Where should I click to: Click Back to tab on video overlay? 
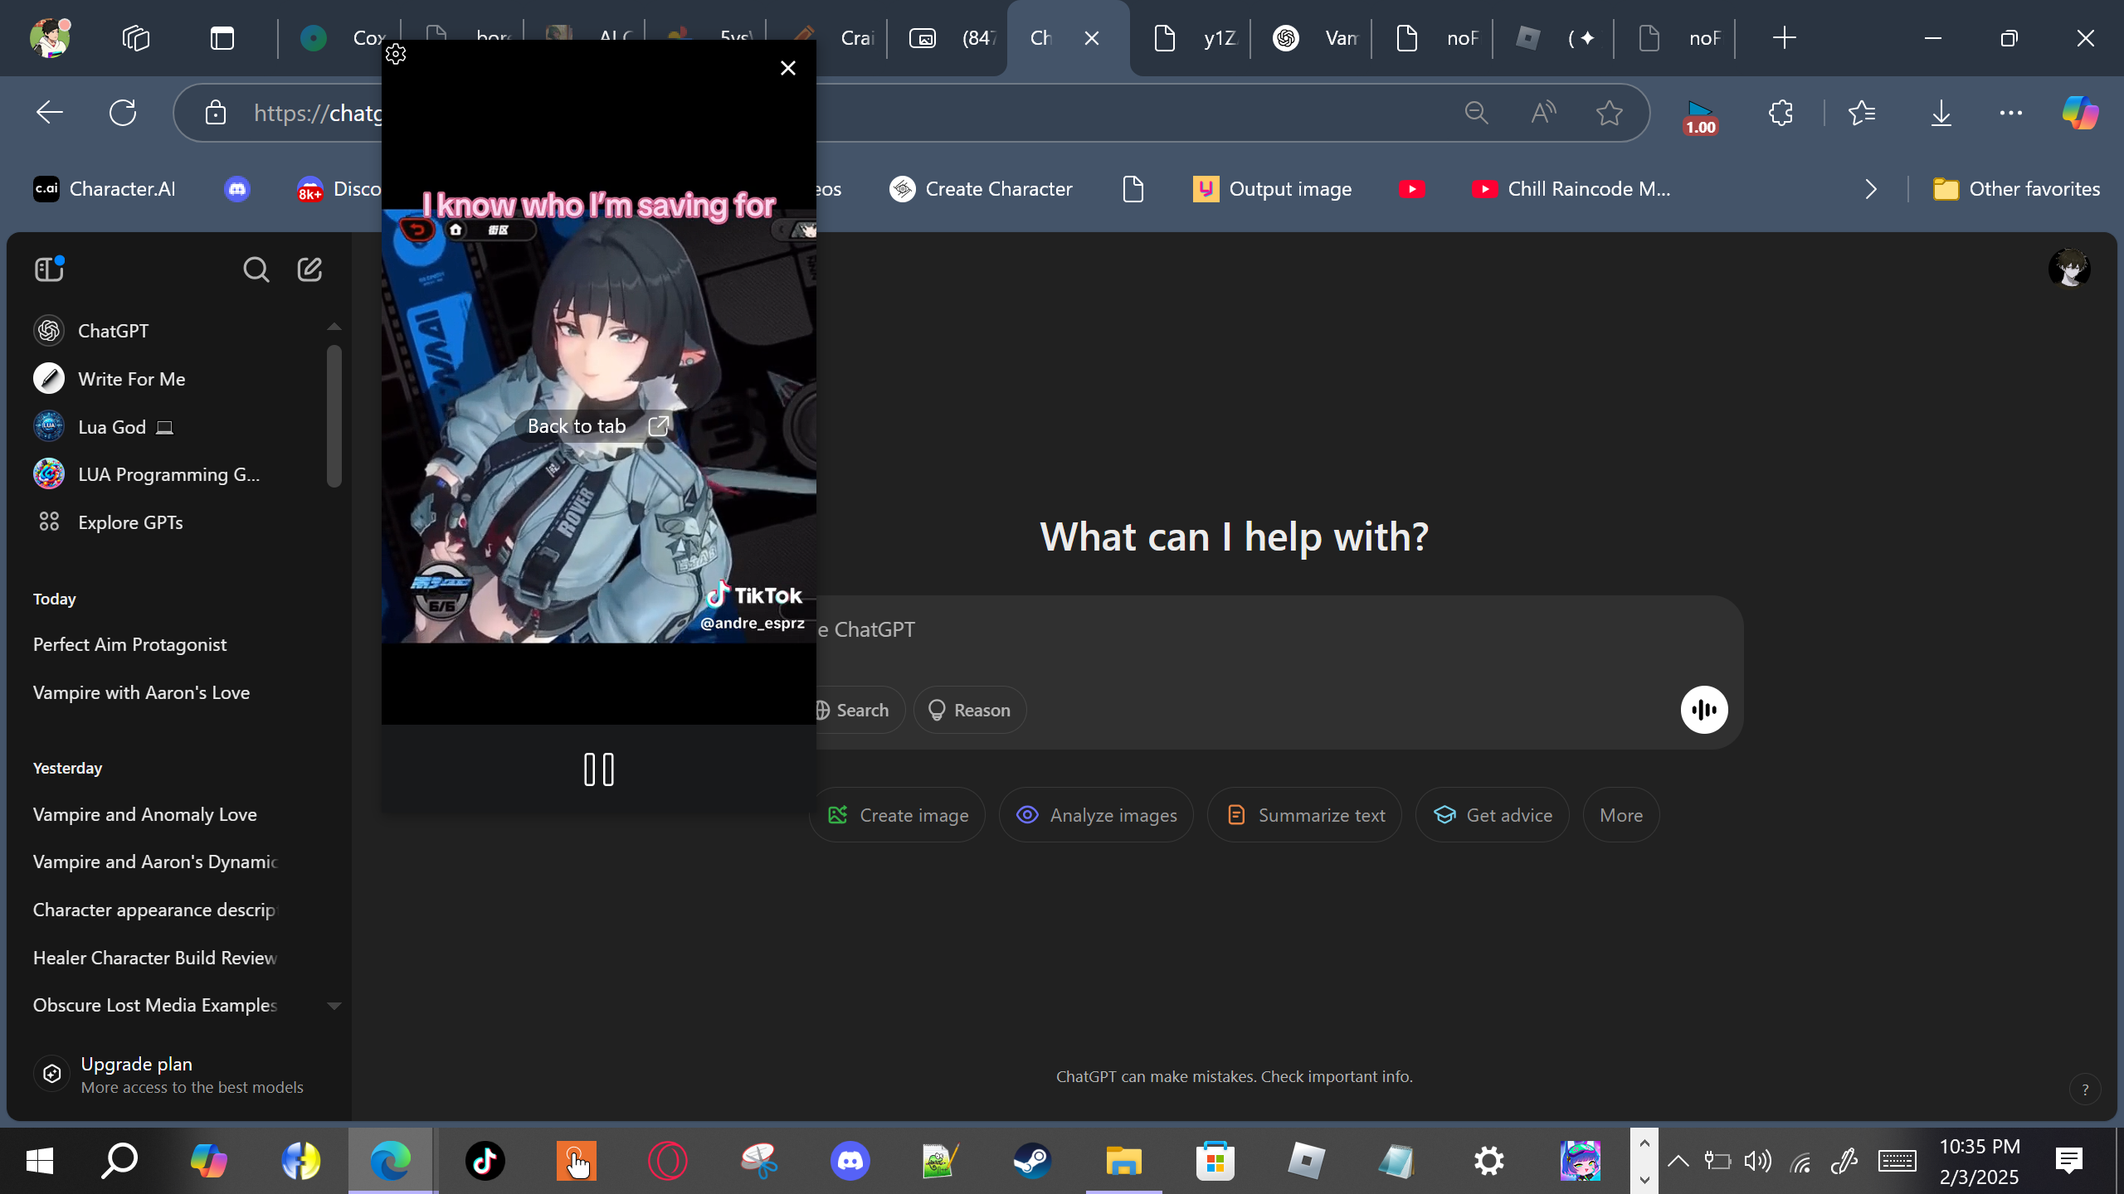click(598, 426)
